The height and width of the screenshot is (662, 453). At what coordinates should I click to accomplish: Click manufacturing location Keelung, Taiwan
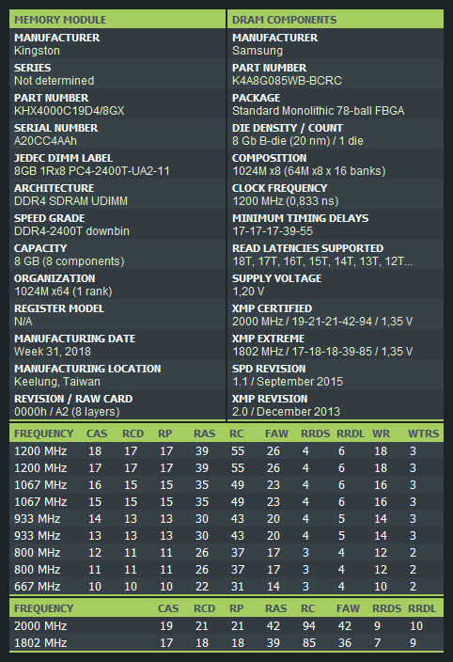(x=57, y=381)
